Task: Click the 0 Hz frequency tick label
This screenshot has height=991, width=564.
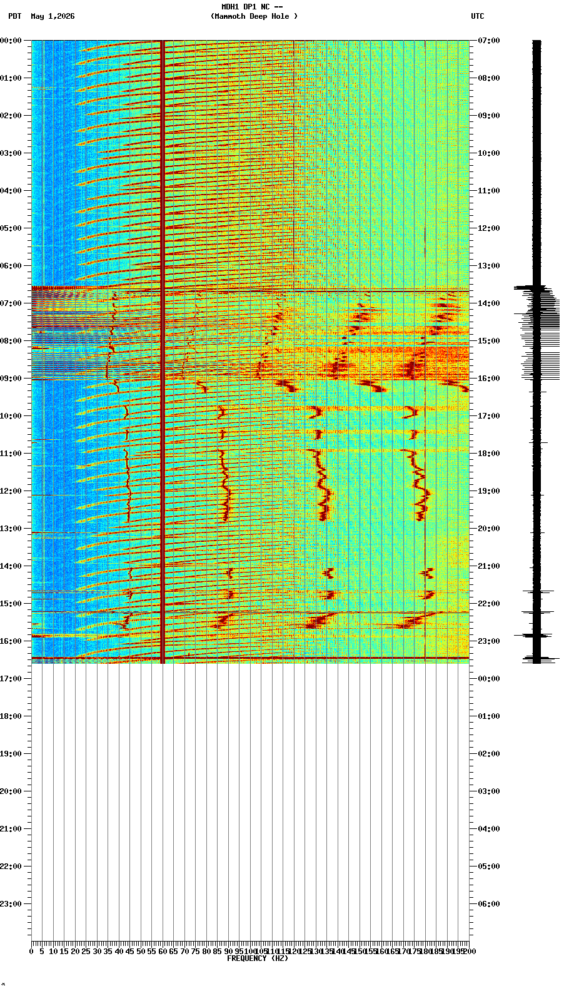Action: (31, 952)
